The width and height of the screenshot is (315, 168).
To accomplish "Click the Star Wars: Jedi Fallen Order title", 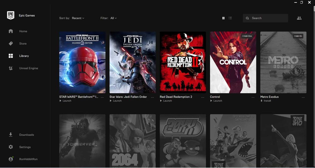I will pos(128,97).
